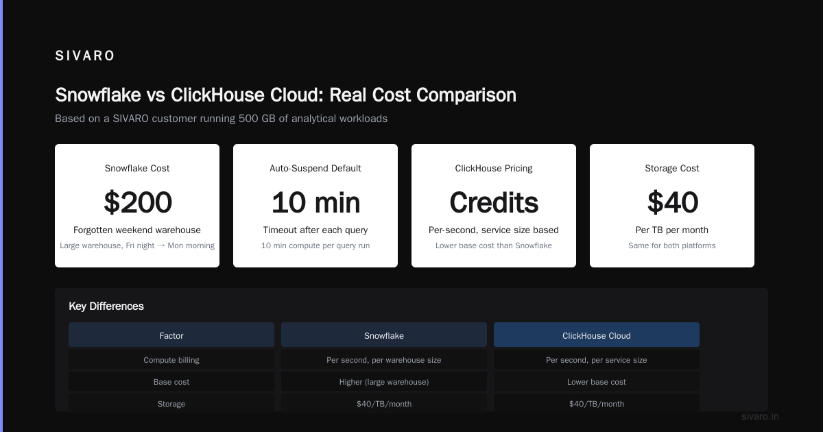This screenshot has height=432, width=823.
Task: Click the 'Factor' column header
Action: [x=171, y=335]
